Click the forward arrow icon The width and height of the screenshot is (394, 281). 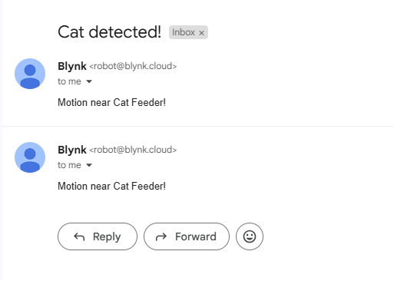[x=161, y=237]
